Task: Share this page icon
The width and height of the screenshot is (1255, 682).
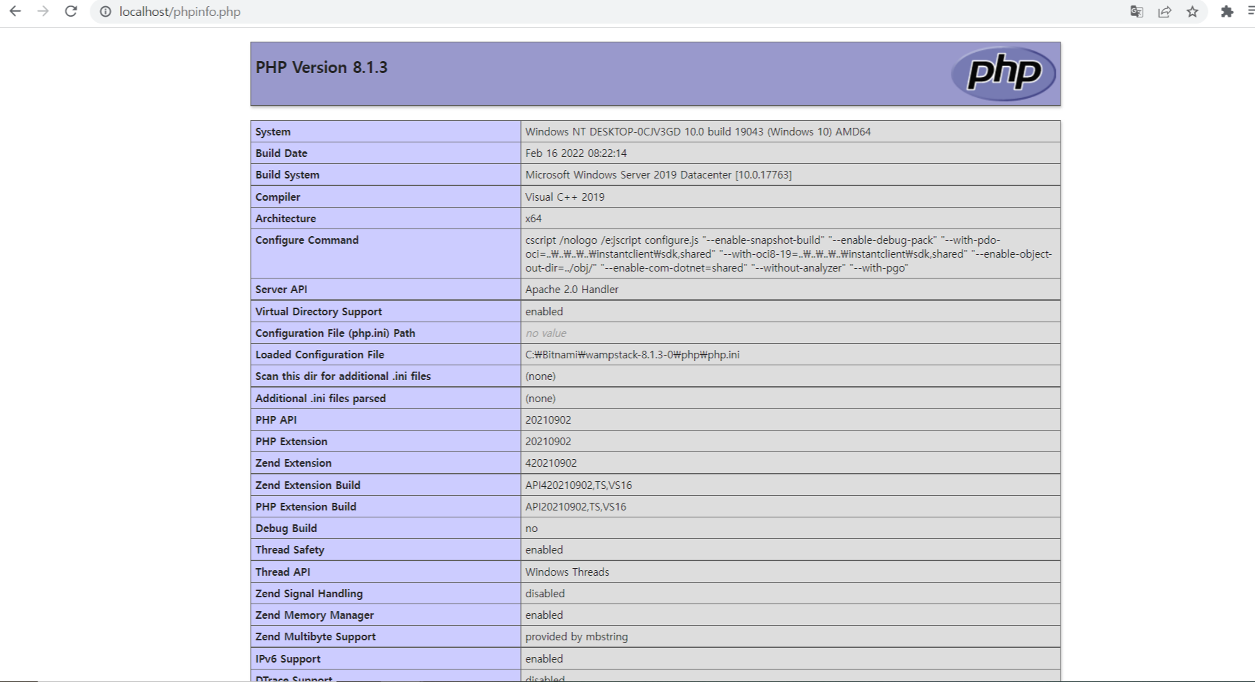Action: click(x=1165, y=12)
